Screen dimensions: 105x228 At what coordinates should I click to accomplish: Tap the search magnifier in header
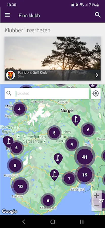[x=98, y=15]
